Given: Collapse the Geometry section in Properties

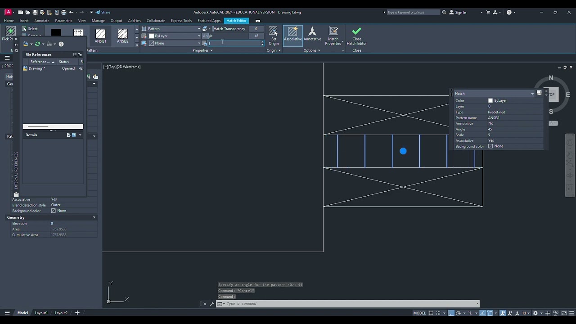Looking at the screenshot, I should pos(94,217).
